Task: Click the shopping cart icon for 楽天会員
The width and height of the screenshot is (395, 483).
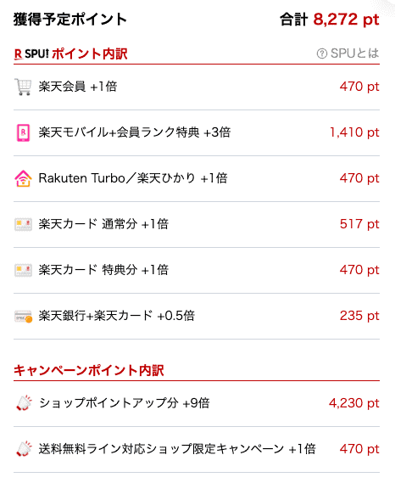Action: click(23, 87)
